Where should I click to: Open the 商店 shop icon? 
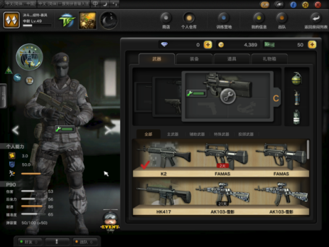coord(166,20)
